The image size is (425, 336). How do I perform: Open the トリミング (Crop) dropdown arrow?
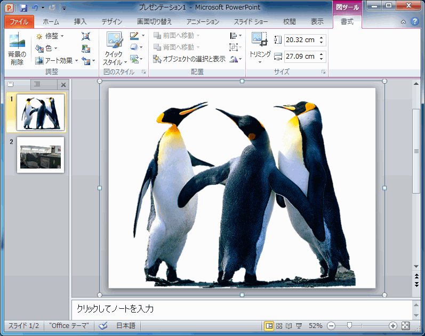coord(260,62)
